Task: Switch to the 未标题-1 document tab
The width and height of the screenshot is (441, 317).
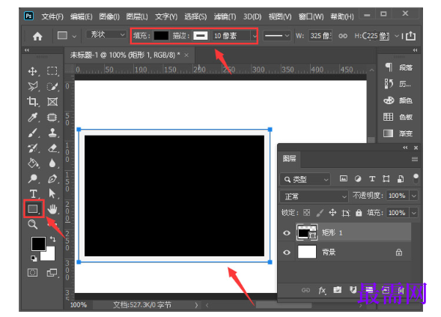Action: pyautogui.click(x=125, y=55)
